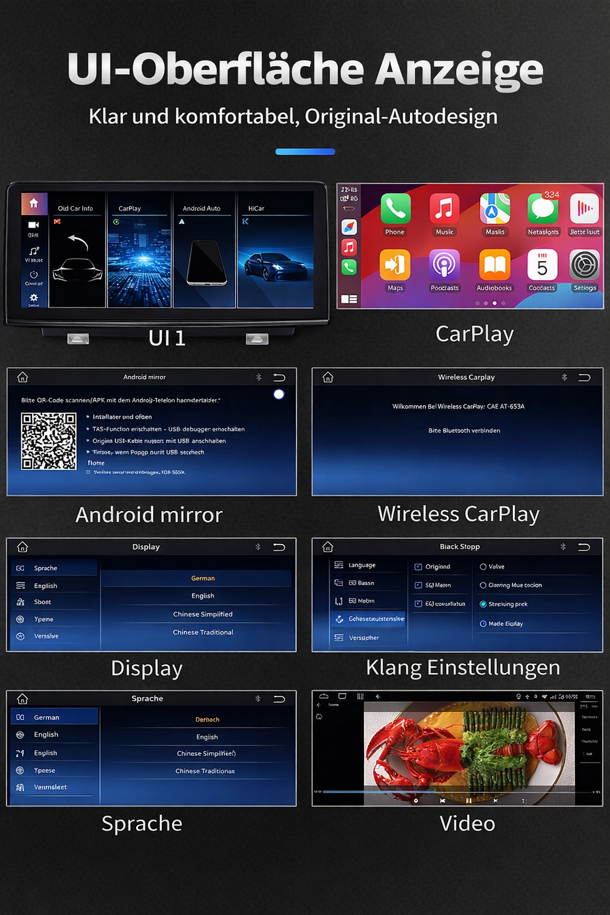Switch CarPlay dashboard view via bottom-left icon

point(349,299)
